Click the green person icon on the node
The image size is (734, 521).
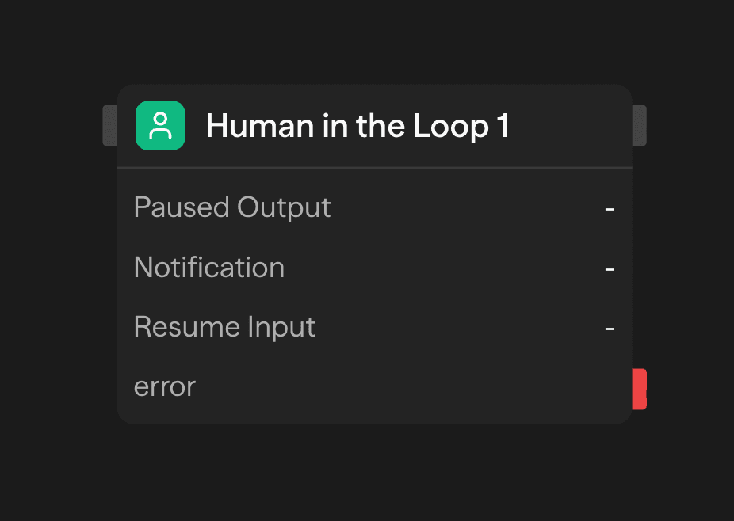(160, 125)
